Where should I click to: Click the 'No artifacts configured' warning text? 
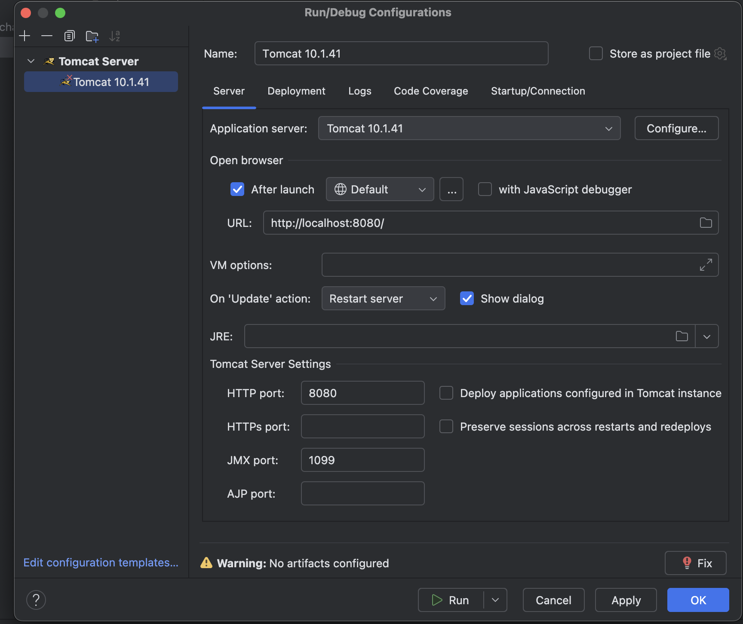coord(329,563)
